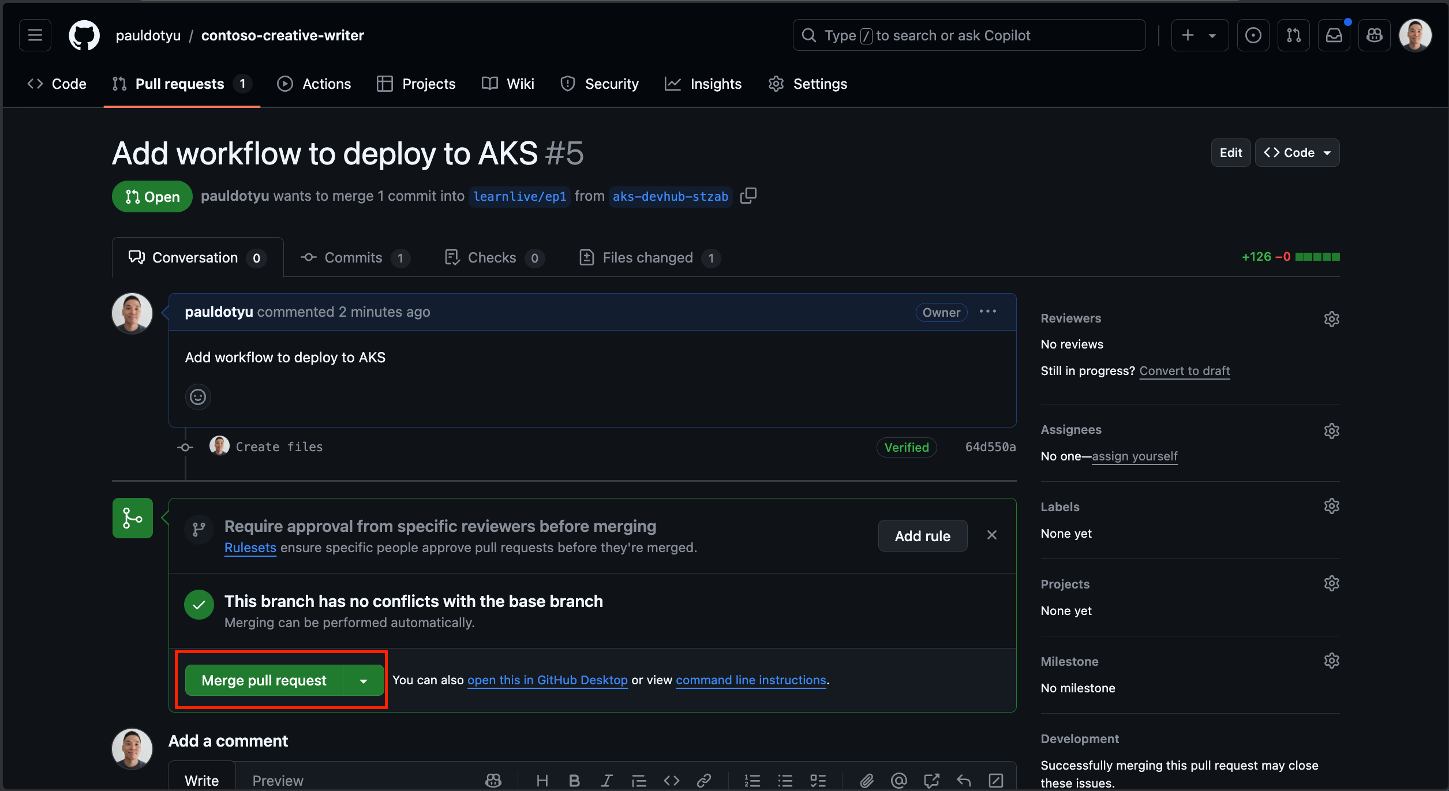This screenshot has height=791, width=1449.
Task: Open the Milestone gear settings
Action: (1331, 661)
